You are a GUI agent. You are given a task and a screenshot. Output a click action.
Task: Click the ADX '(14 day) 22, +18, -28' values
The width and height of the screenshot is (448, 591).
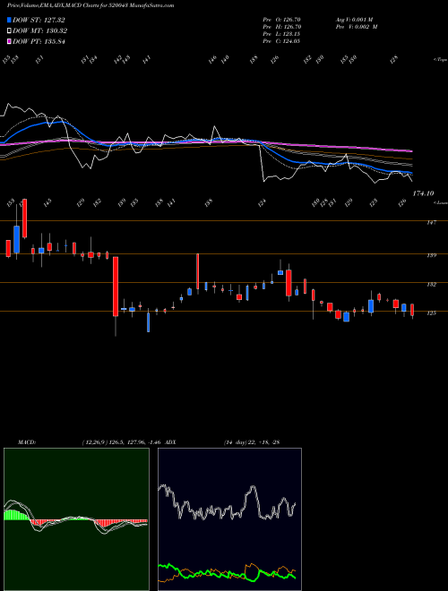[x=252, y=442]
